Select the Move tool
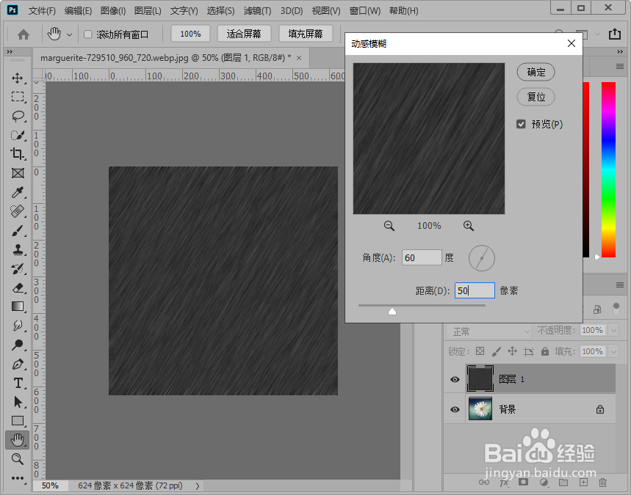This screenshot has height=495, width=631. [17, 78]
